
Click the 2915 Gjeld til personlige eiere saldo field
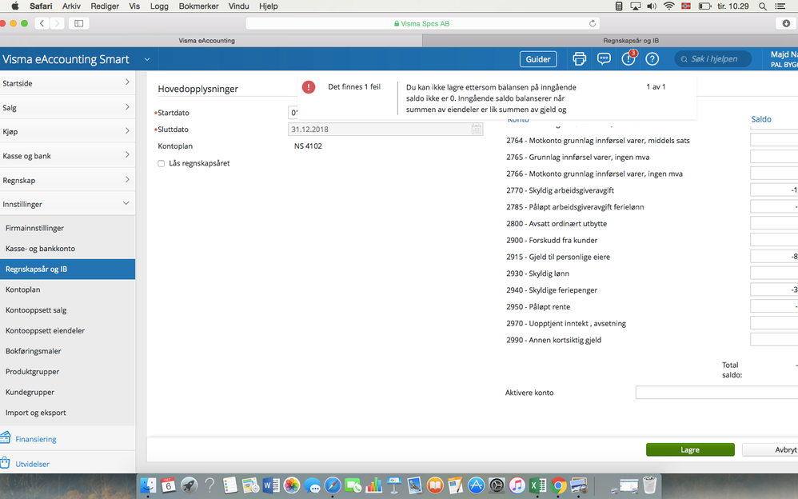click(774, 257)
